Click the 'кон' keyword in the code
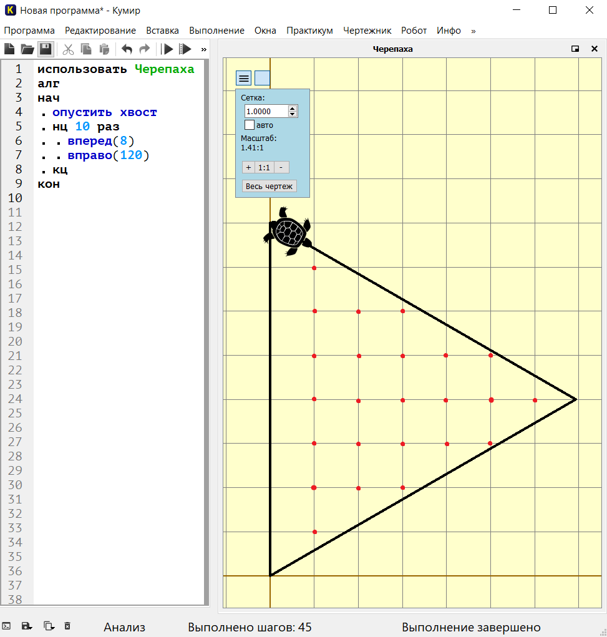The image size is (607, 637). pos(49,184)
